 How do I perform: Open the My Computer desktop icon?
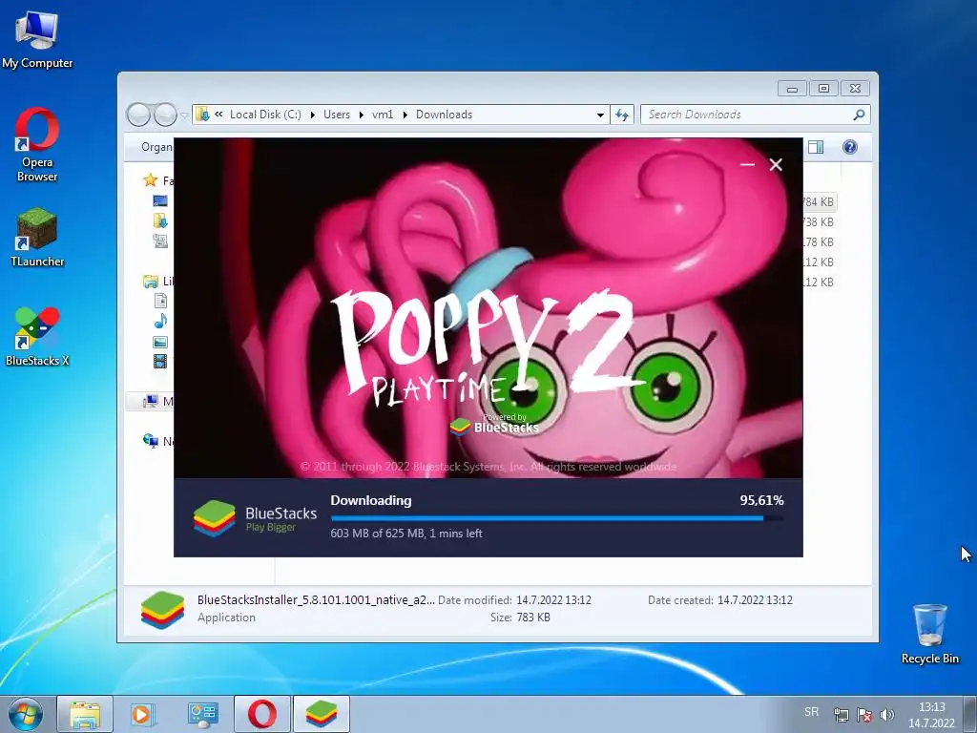(x=37, y=40)
